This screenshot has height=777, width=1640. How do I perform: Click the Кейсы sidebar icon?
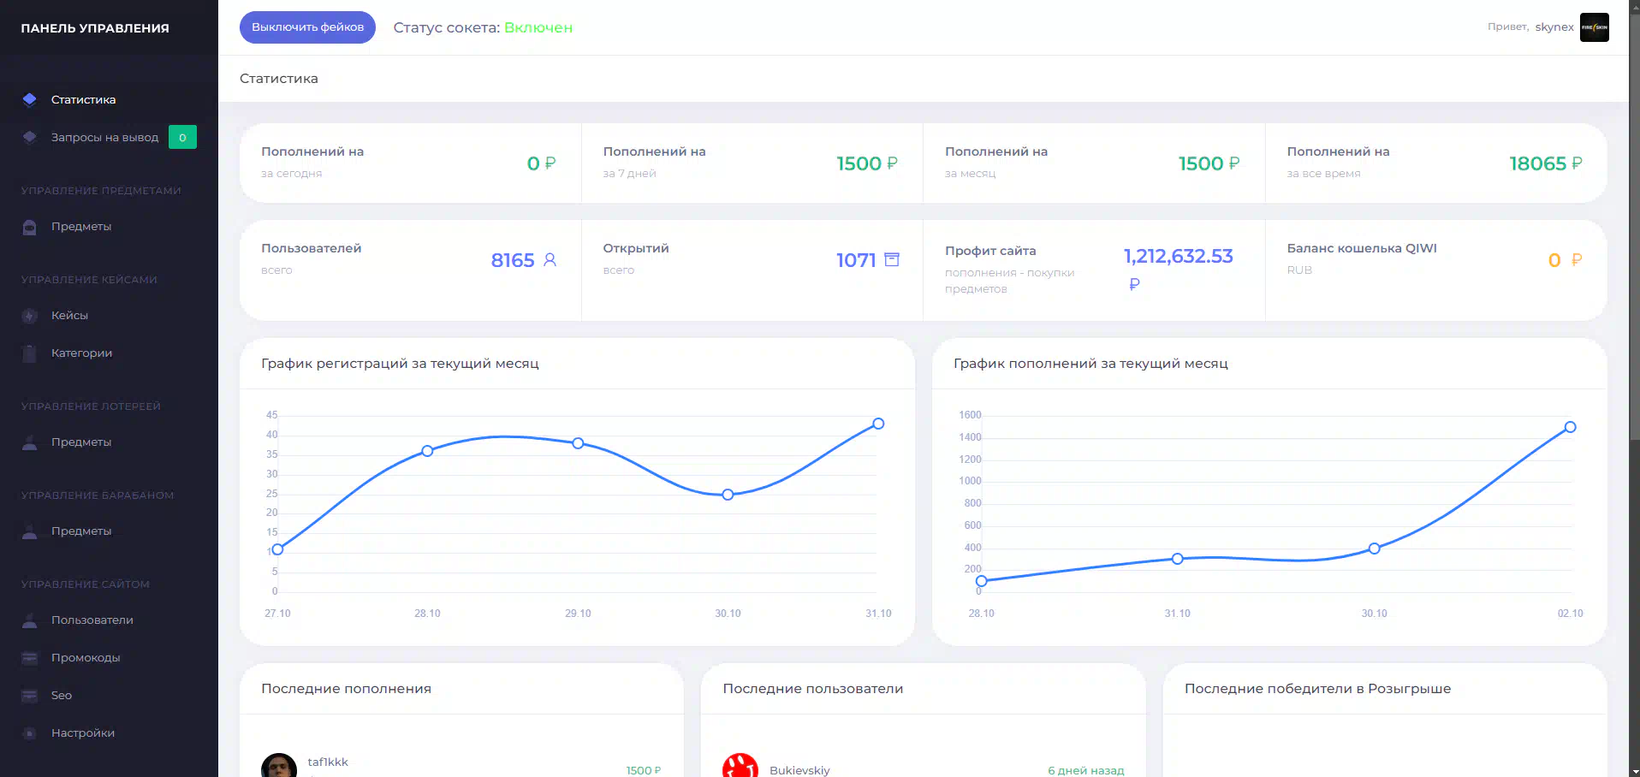(x=30, y=316)
